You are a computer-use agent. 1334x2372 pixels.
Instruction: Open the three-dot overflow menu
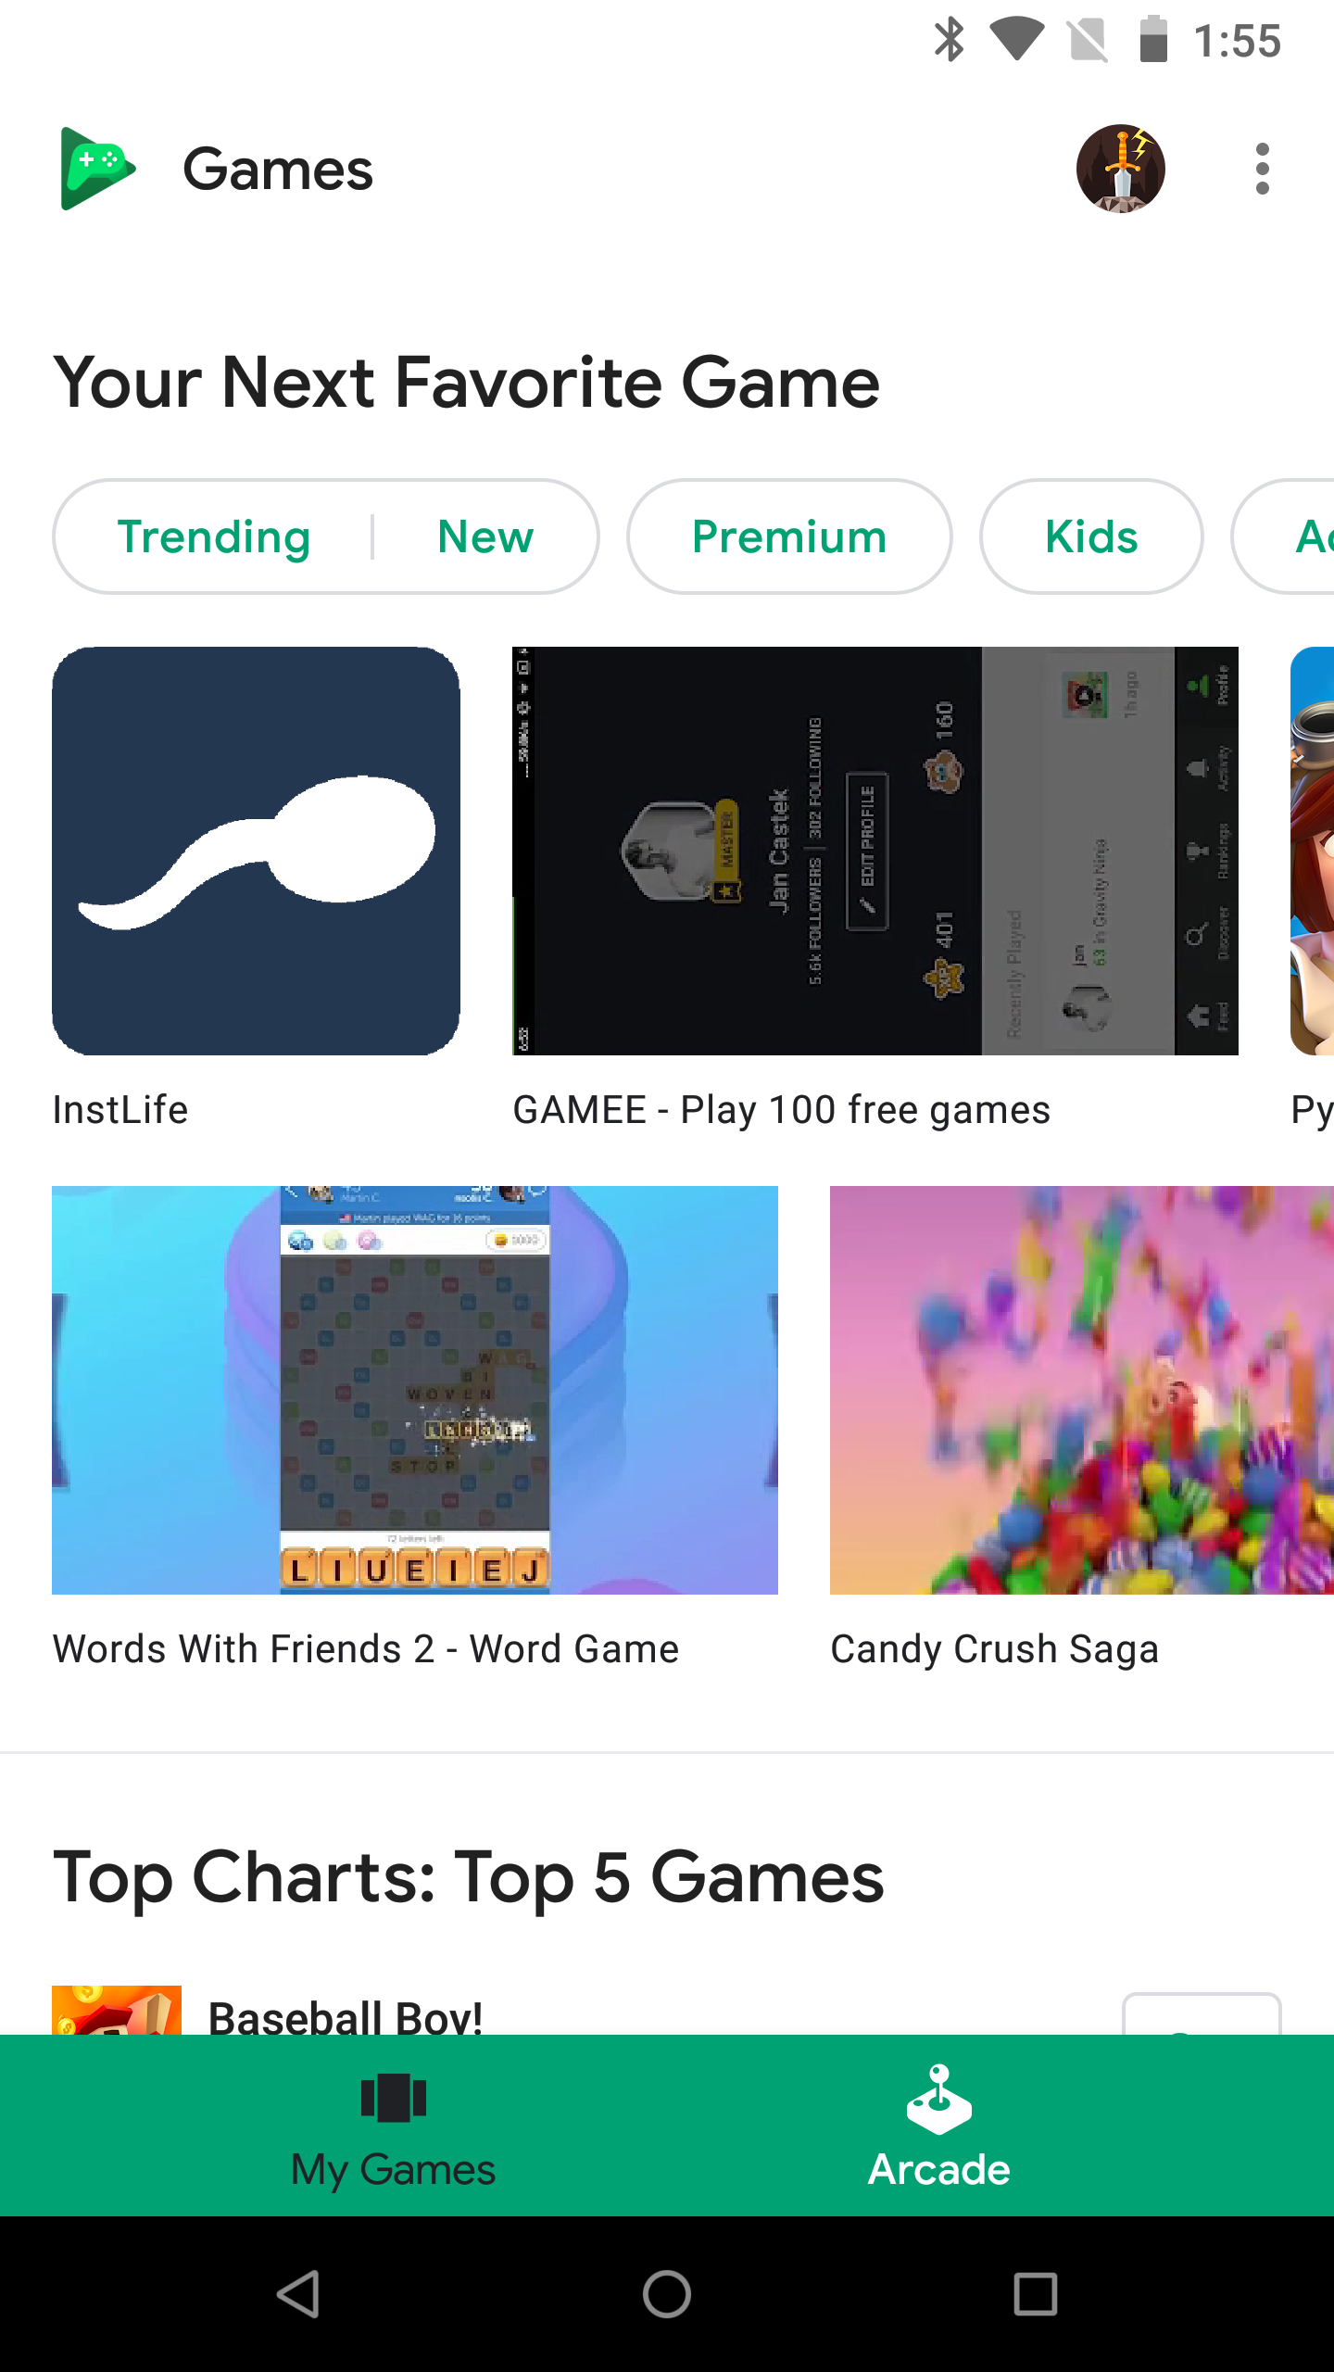(x=1262, y=169)
